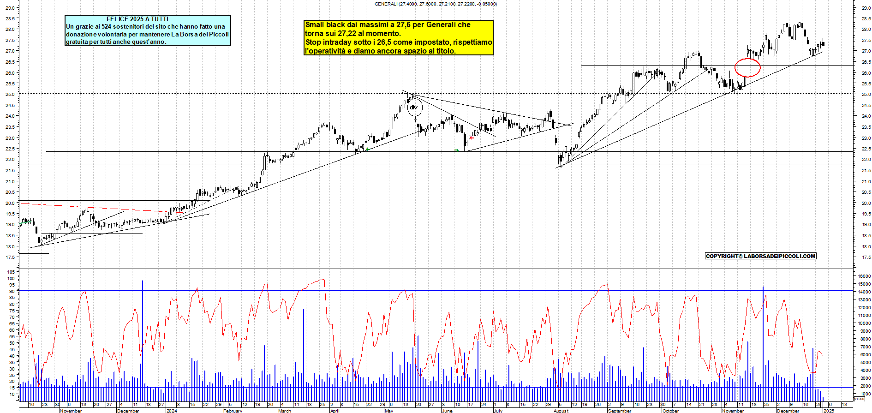Click the '16000' volume scale label
Screen dimensions: 872x413
coord(864,276)
